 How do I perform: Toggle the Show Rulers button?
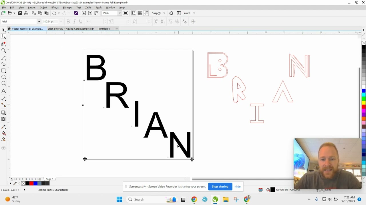(x=134, y=13)
